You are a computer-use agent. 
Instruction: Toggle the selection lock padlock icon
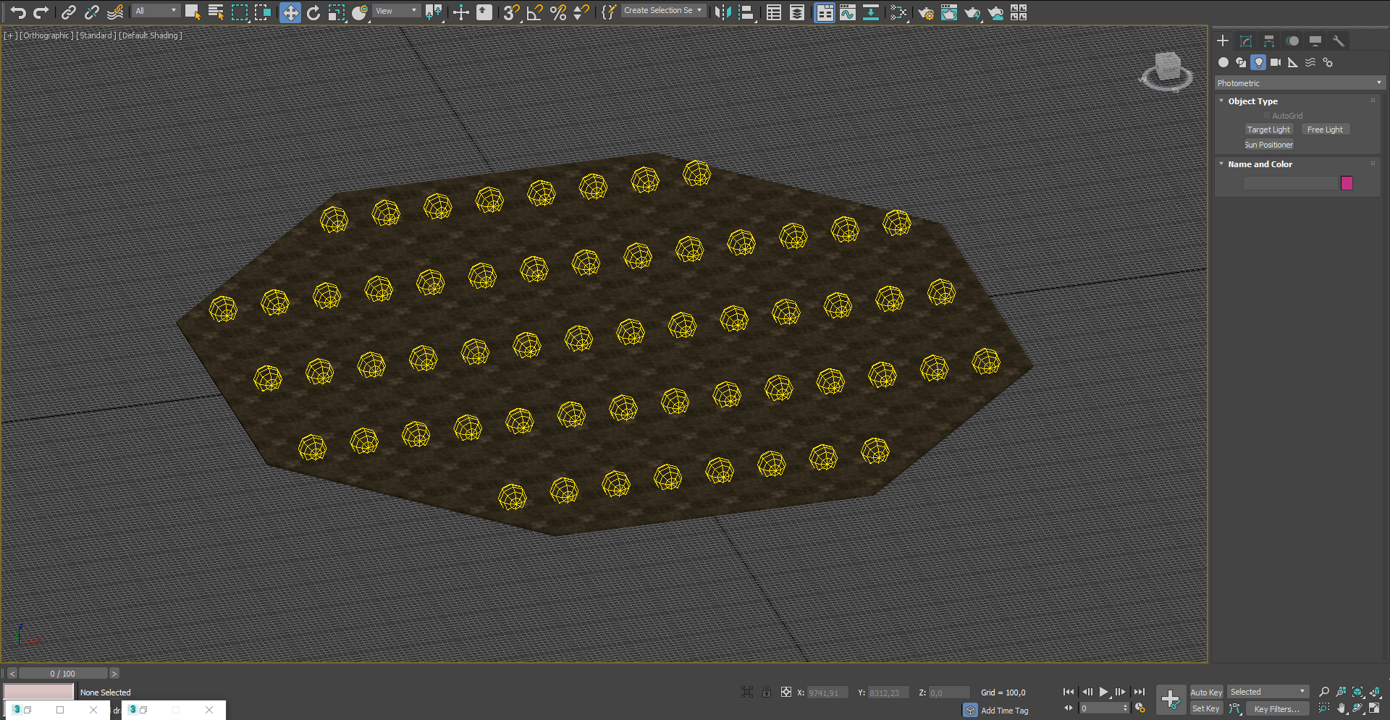point(767,693)
